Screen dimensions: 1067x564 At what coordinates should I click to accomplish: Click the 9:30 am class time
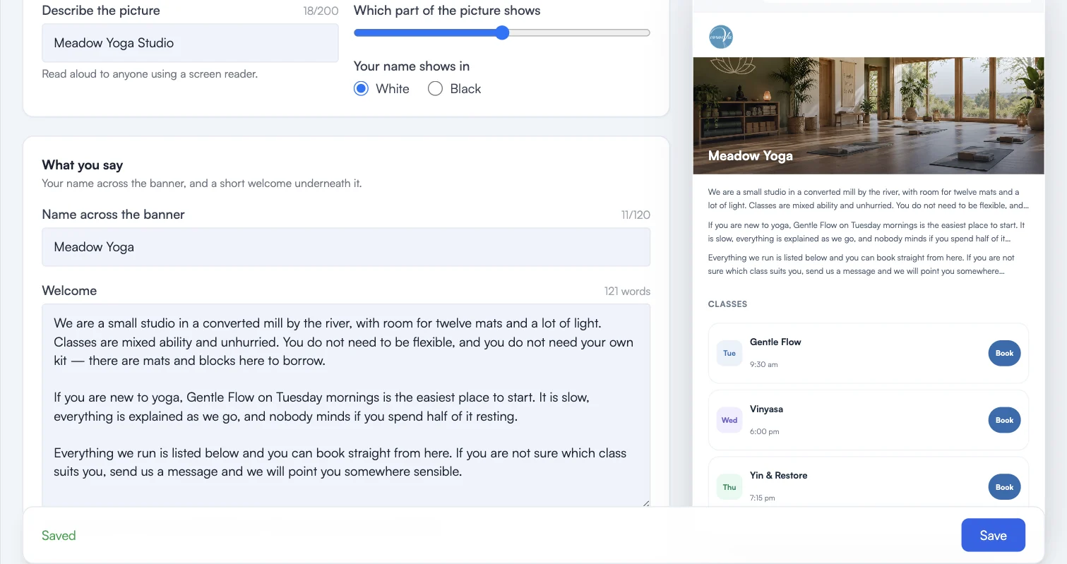pyautogui.click(x=763, y=364)
